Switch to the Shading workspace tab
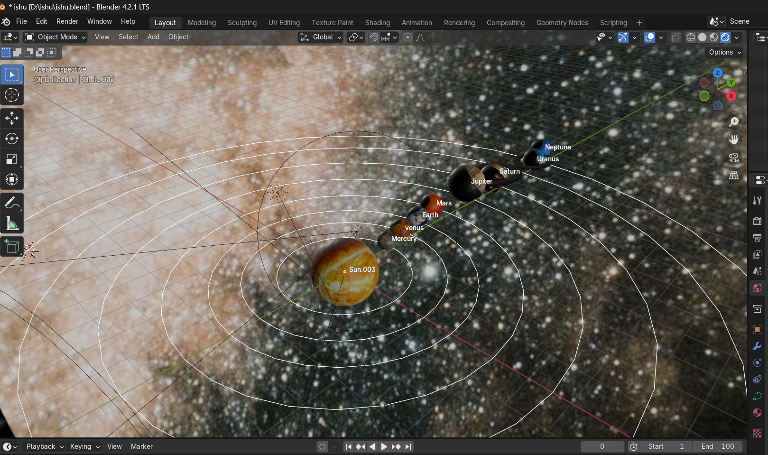Image resolution: width=768 pixels, height=455 pixels. point(377,23)
